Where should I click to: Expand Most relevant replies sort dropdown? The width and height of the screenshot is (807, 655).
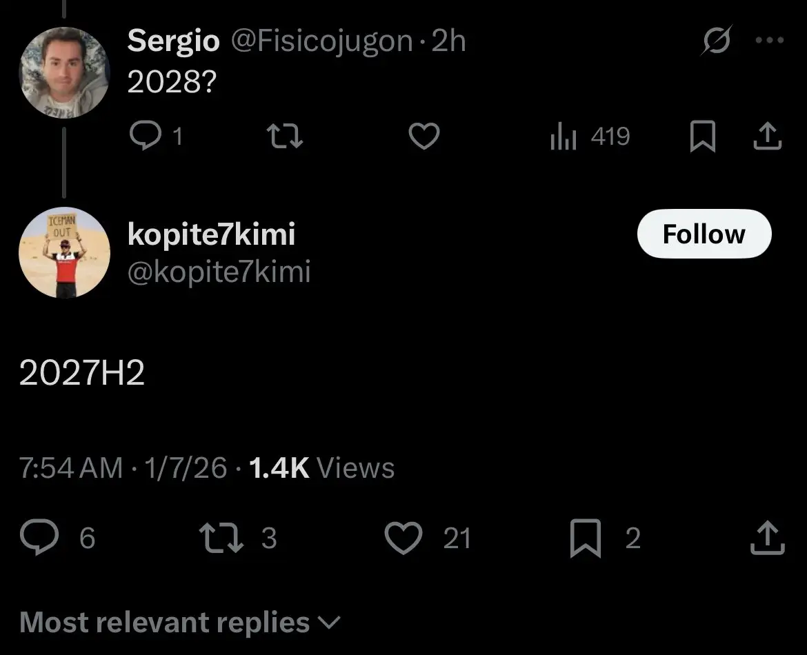(181, 623)
